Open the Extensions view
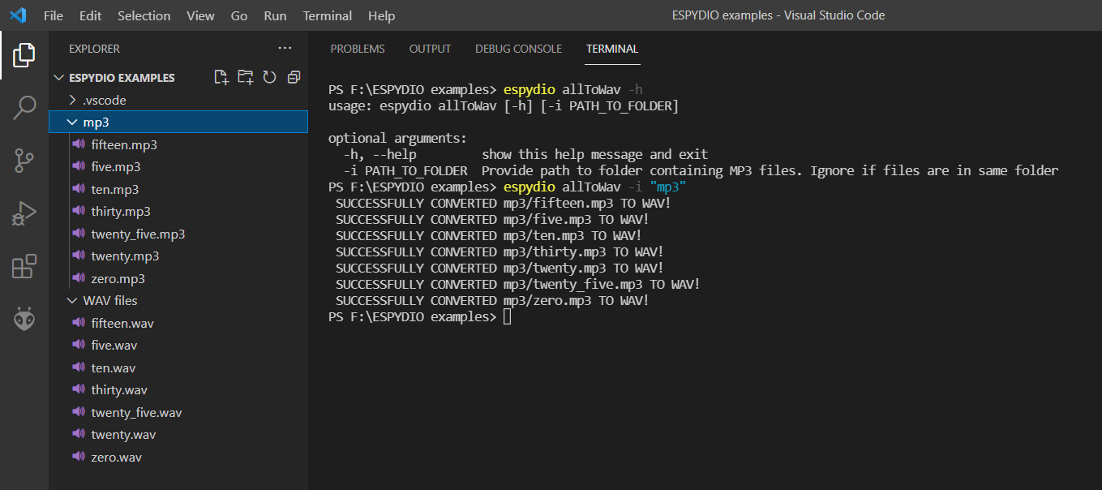Viewport: 1102px width, 490px height. (x=24, y=266)
